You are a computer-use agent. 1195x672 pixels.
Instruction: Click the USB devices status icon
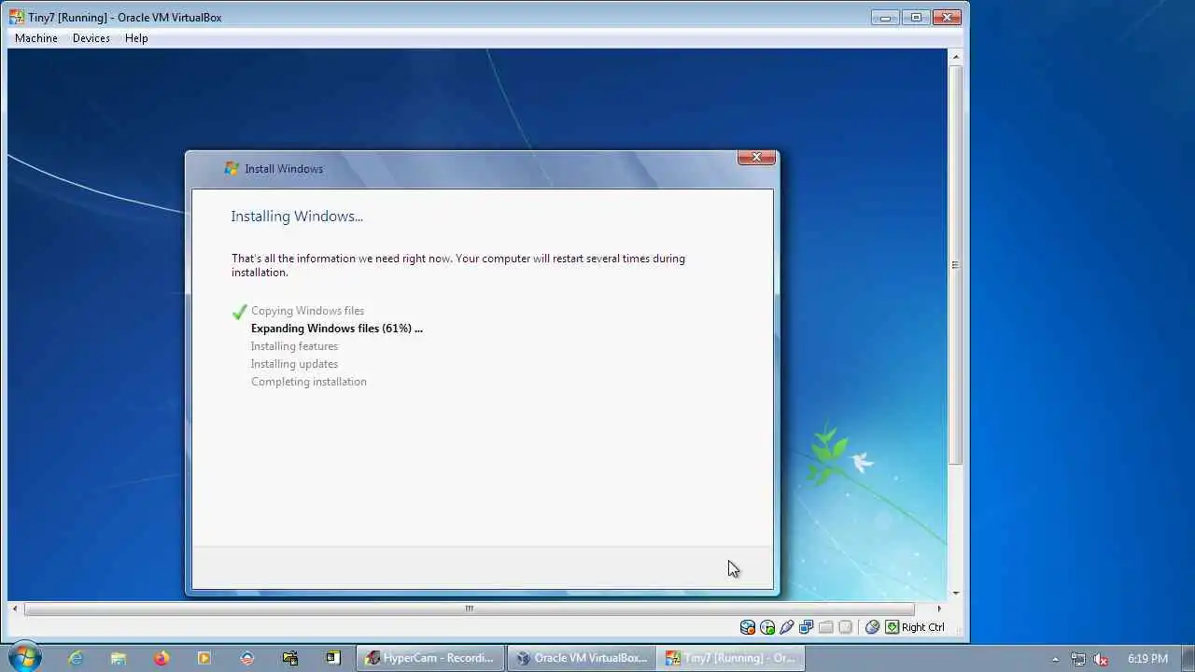(787, 627)
